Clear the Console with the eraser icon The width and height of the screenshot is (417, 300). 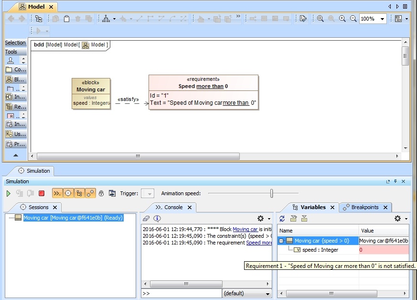[x=146, y=219]
